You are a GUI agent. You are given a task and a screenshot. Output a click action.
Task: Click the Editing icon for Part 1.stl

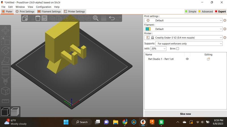(x=208, y=59)
